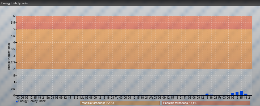Viewport: 260px width, 106px height.
Task: Click the blue bar at Friday 09
Action: [233, 94]
